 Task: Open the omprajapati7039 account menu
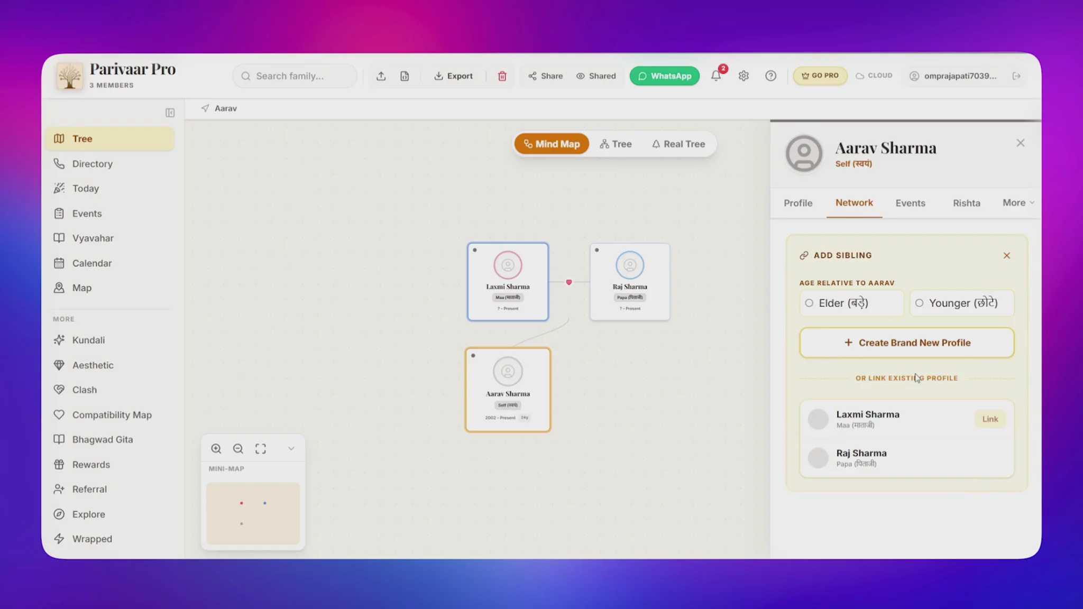[953, 76]
